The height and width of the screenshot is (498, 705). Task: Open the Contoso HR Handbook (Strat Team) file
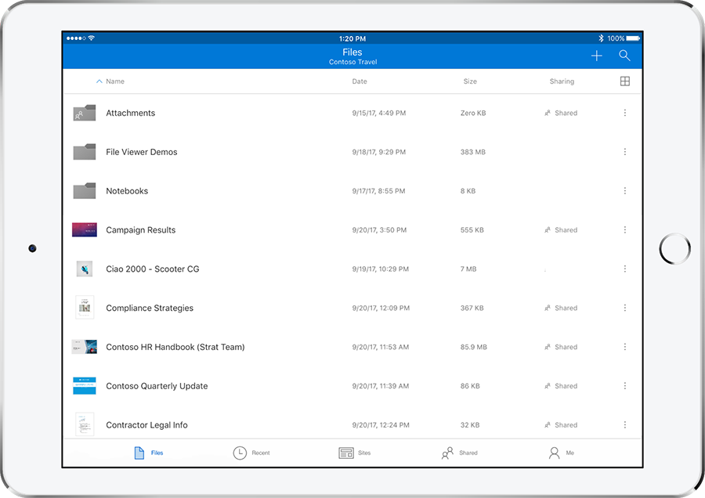(175, 347)
